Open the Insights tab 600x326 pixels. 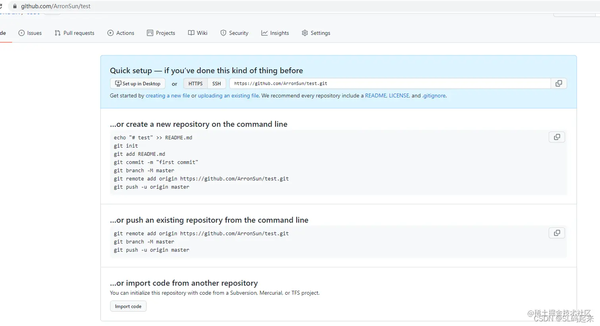coord(275,33)
